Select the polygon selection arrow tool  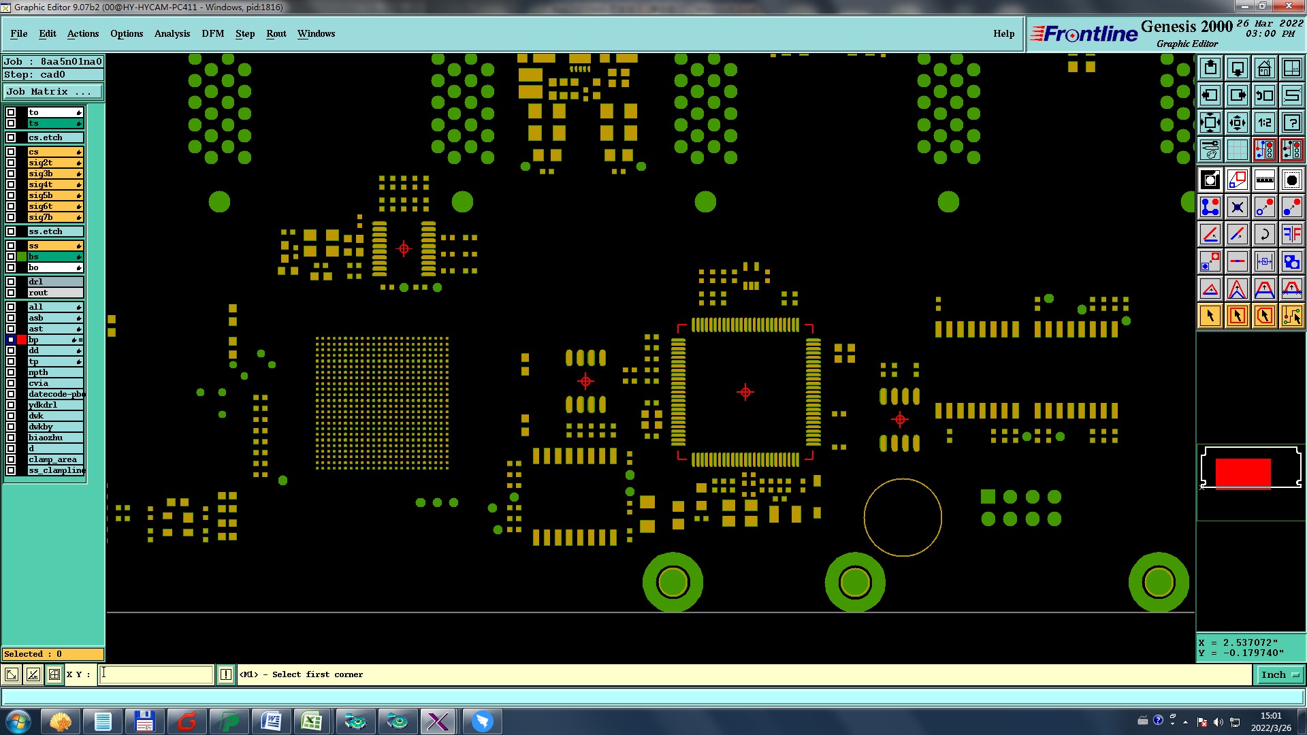[x=1264, y=316]
